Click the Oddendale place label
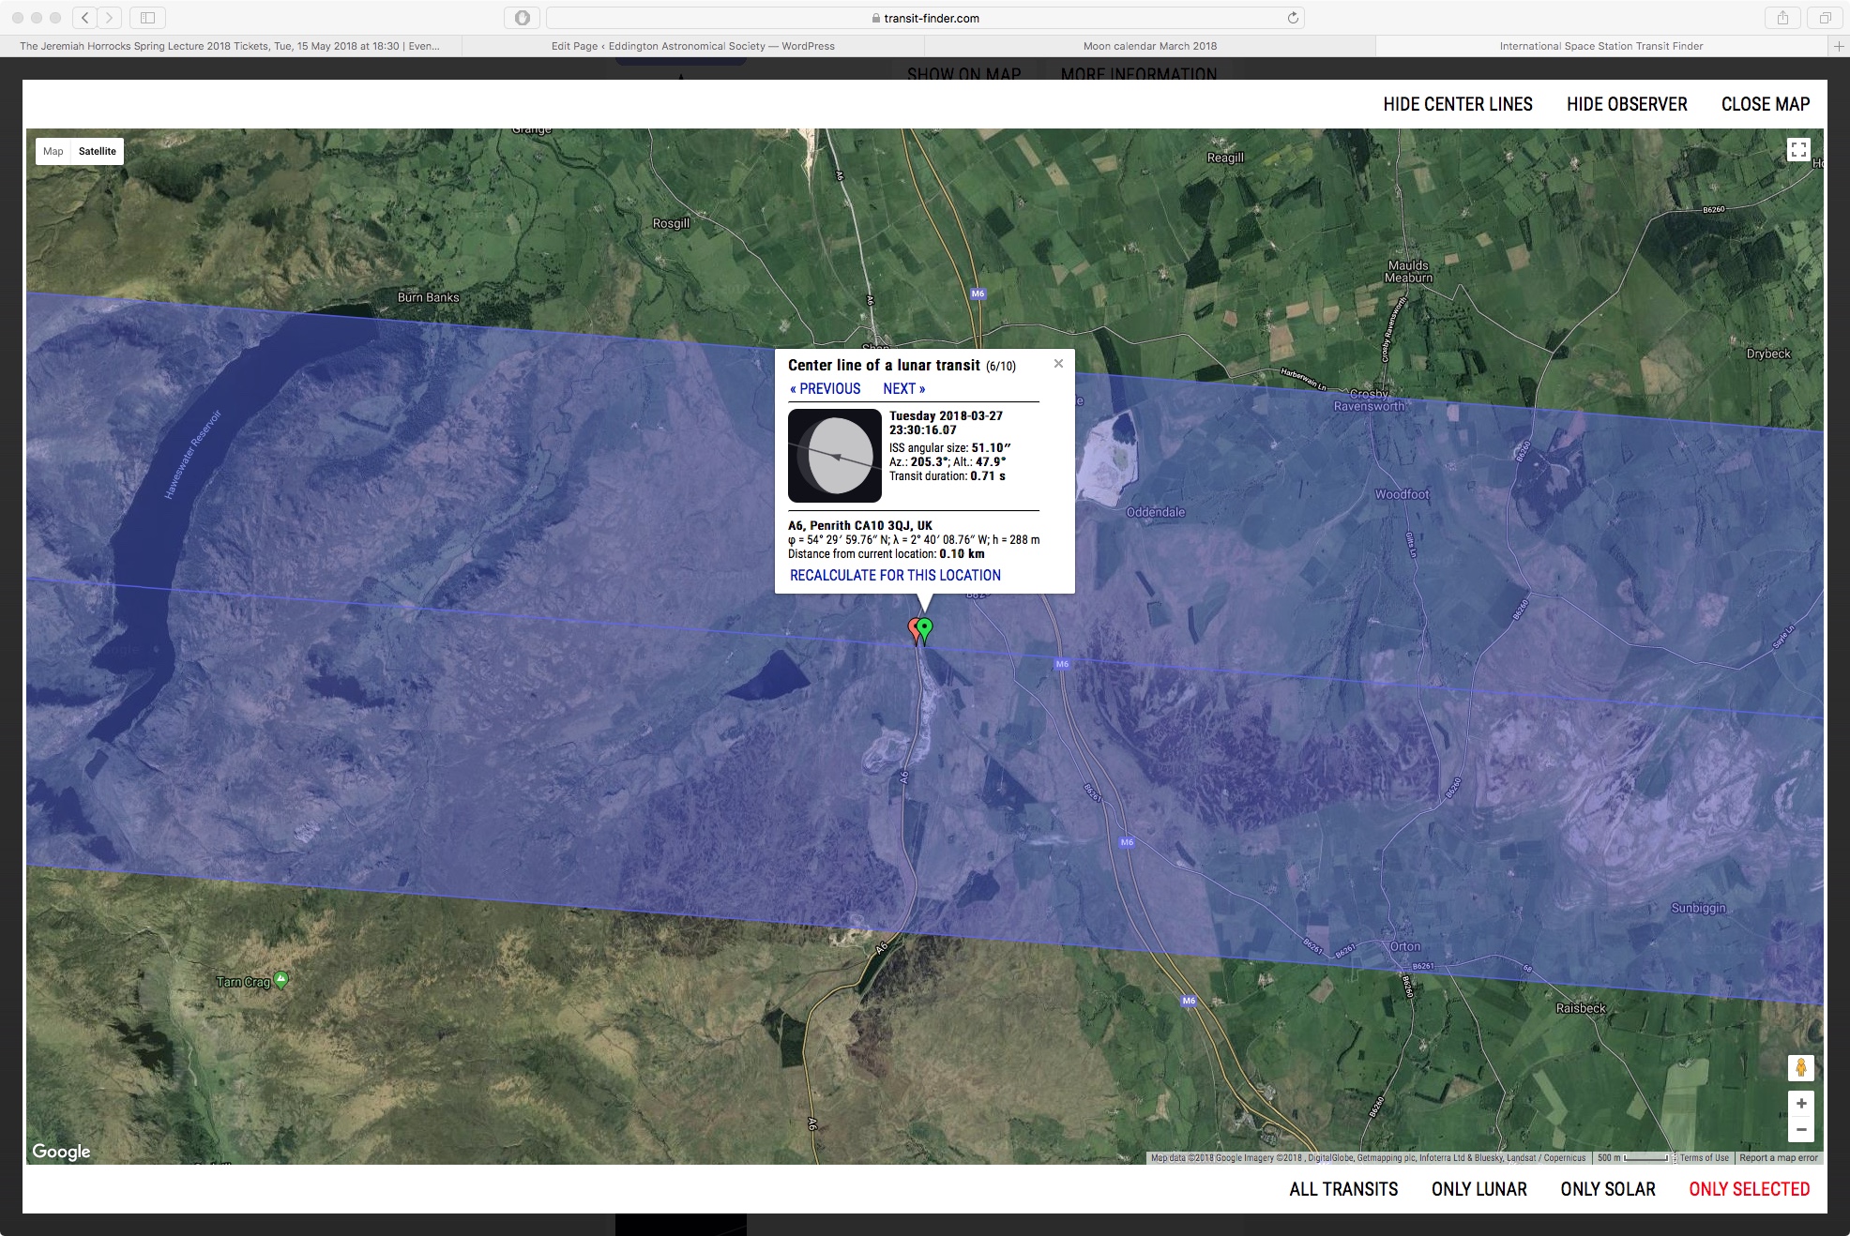Screen dimensions: 1850x1236 (x=1156, y=512)
